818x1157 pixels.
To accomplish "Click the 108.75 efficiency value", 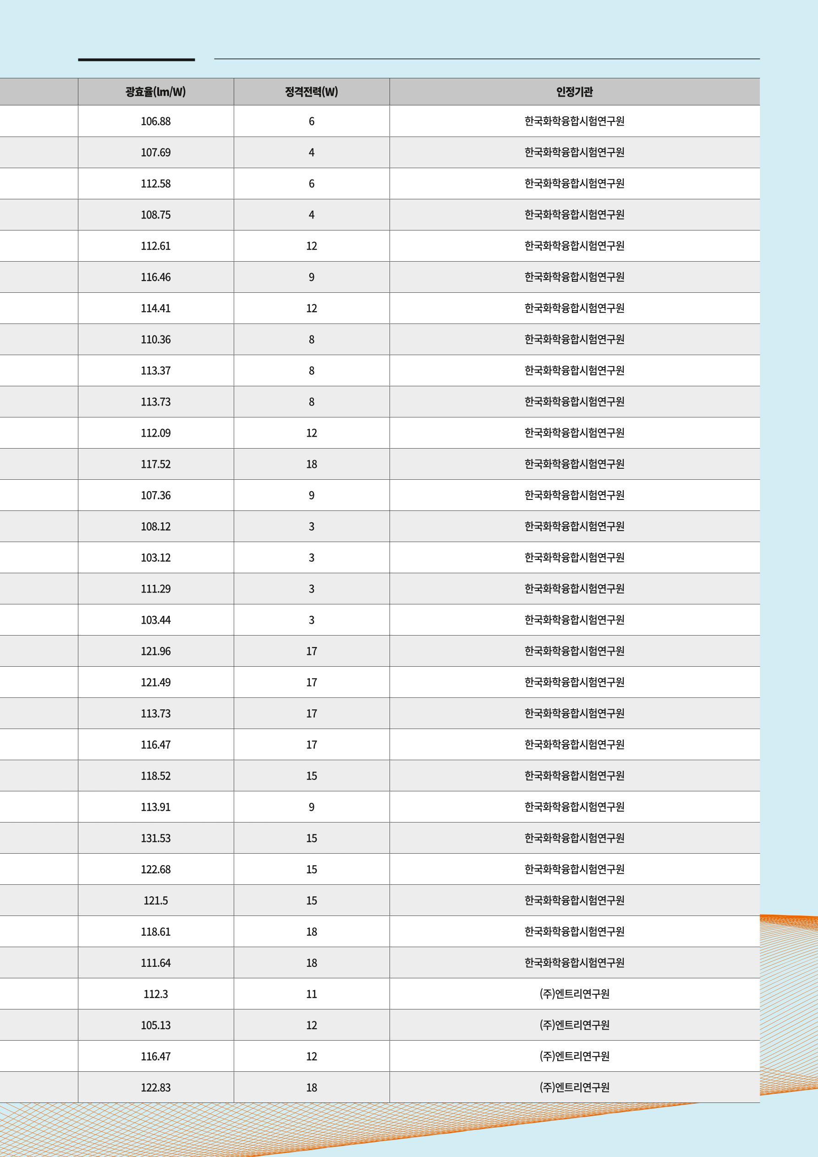I will point(156,214).
